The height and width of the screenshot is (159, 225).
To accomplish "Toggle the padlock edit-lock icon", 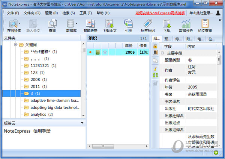I will [x=155, y=46].
